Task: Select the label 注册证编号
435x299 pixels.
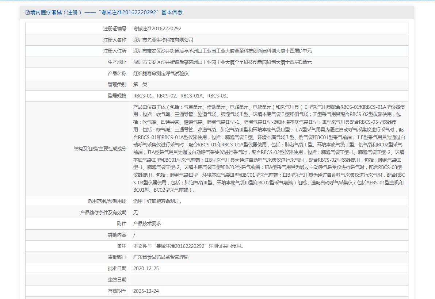Action: (x=115, y=28)
